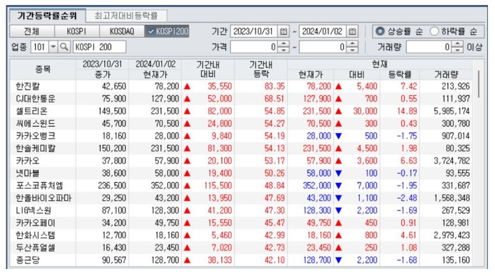
Task: Click 포스코퓨처엠 current price 352,000
Action: tap(317, 185)
